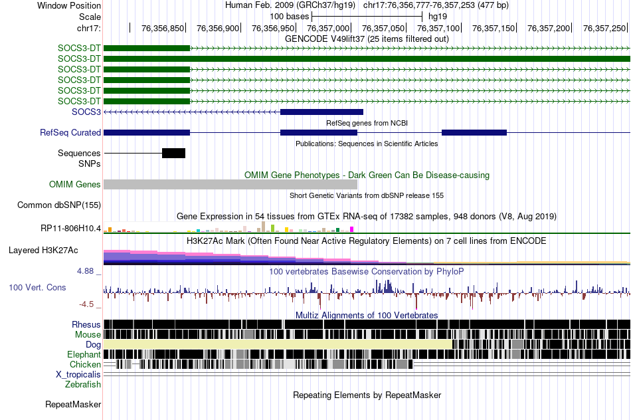Click the 'Human Feb. 2009 (GRCh37/hg19)' assembly text
This screenshot has width=631, height=420.
pyautogui.click(x=290, y=5)
